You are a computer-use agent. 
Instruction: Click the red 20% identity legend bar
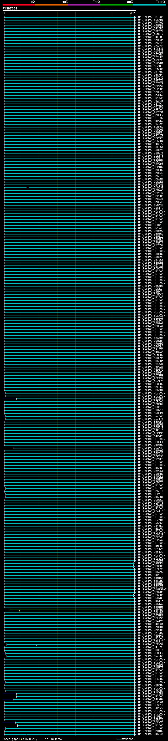tap(19, 5)
